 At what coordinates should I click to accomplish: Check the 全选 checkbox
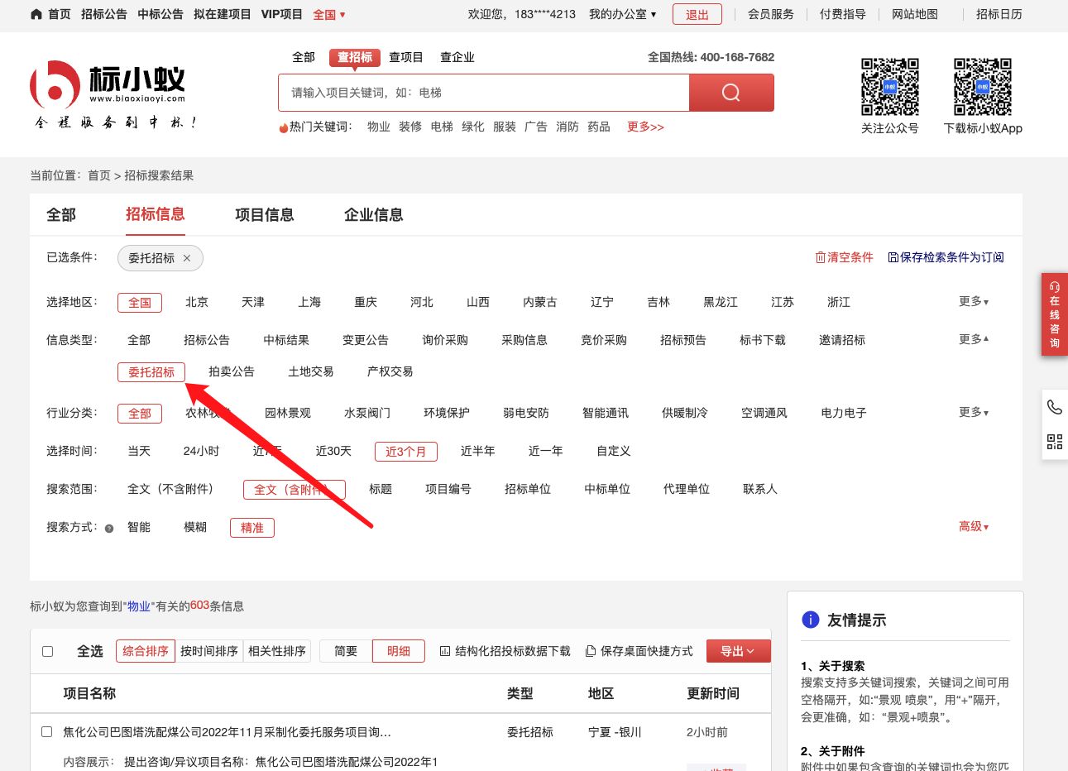[x=48, y=651]
